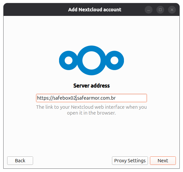
Task: Click the right ring of Nextcloud logo
Action: click(x=114, y=60)
